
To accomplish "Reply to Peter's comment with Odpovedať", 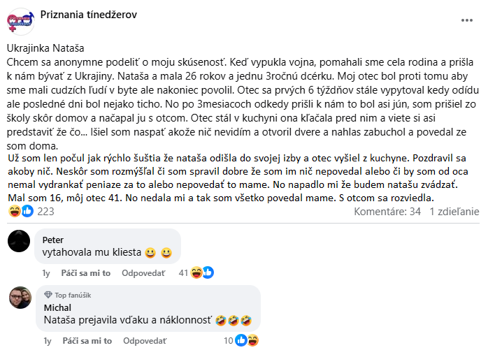I will pyautogui.click(x=144, y=273).
